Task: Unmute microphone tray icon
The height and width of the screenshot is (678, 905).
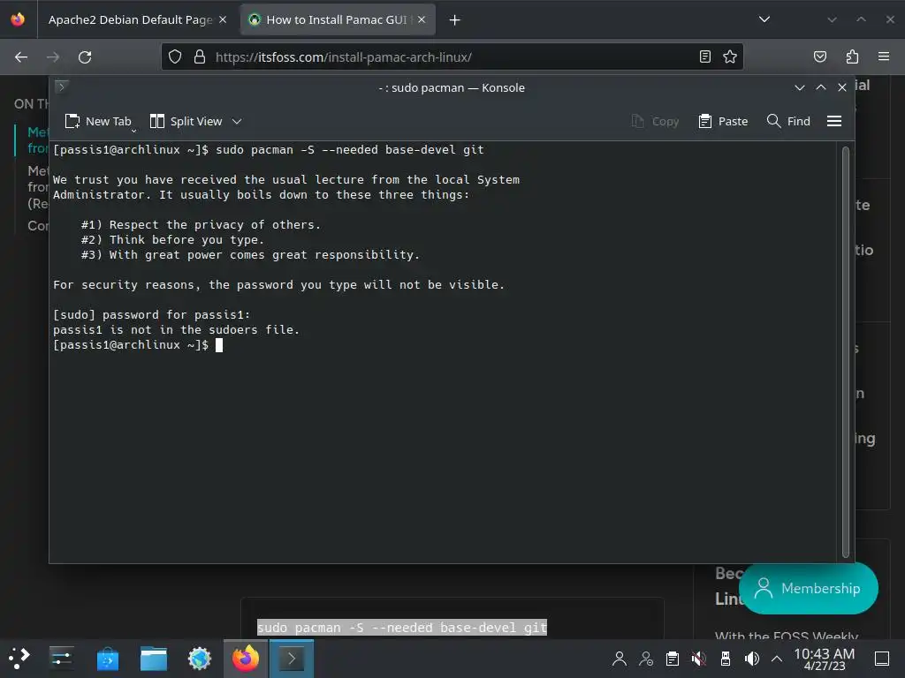Action: tap(698, 659)
